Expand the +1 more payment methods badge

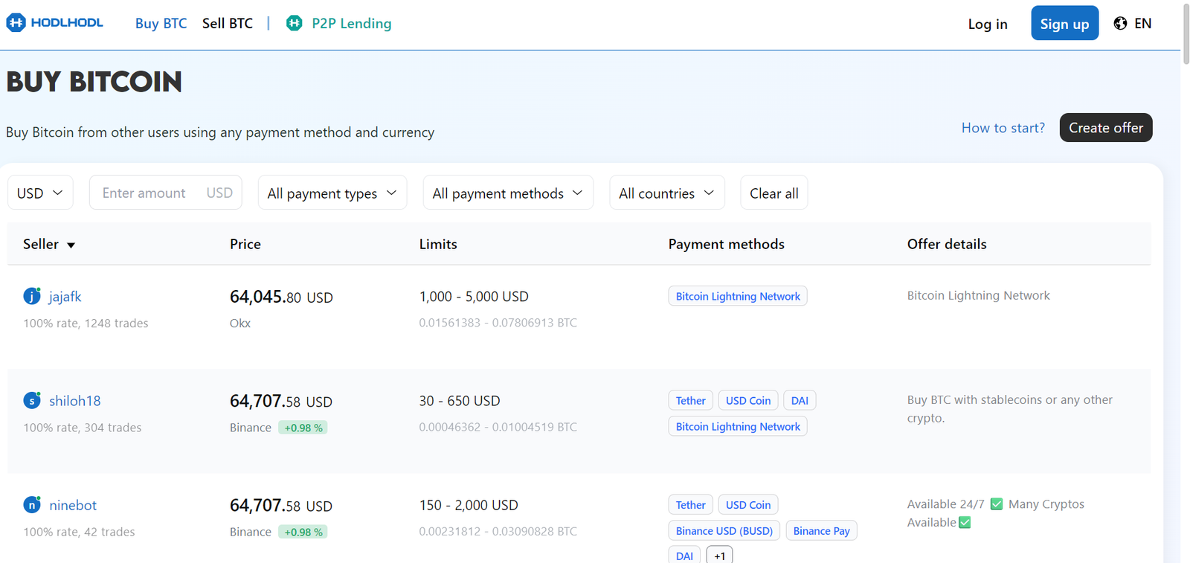(719, 555)
